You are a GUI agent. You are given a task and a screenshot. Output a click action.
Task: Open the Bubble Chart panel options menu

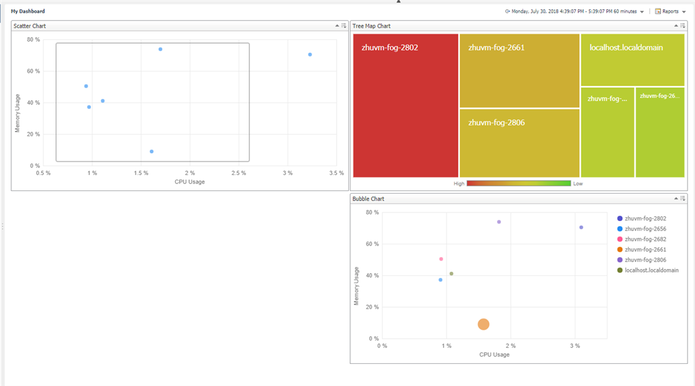pos(682,198)
